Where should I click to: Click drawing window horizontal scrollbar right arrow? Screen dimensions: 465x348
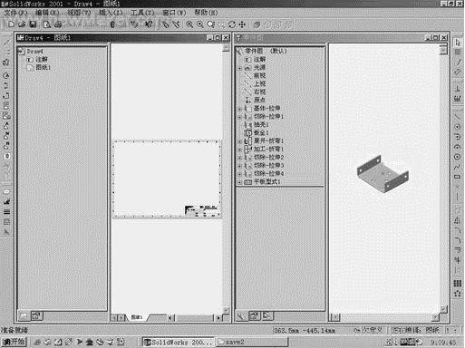(218, 318)
